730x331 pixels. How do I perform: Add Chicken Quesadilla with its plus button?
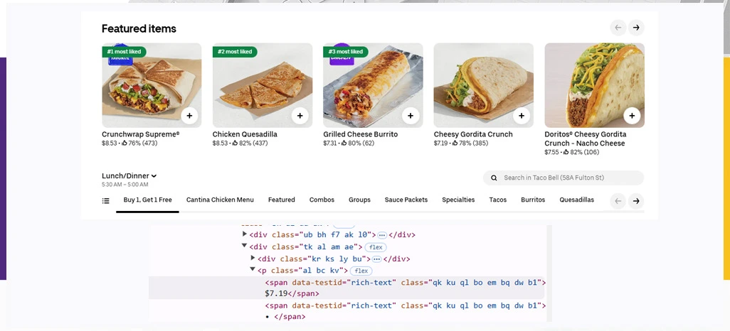click(300, 116)
